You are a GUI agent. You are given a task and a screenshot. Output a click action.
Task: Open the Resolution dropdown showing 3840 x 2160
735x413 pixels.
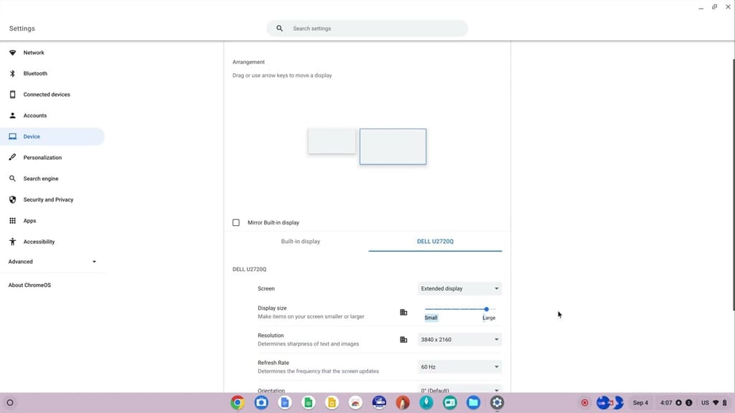[x=459, y=339]
